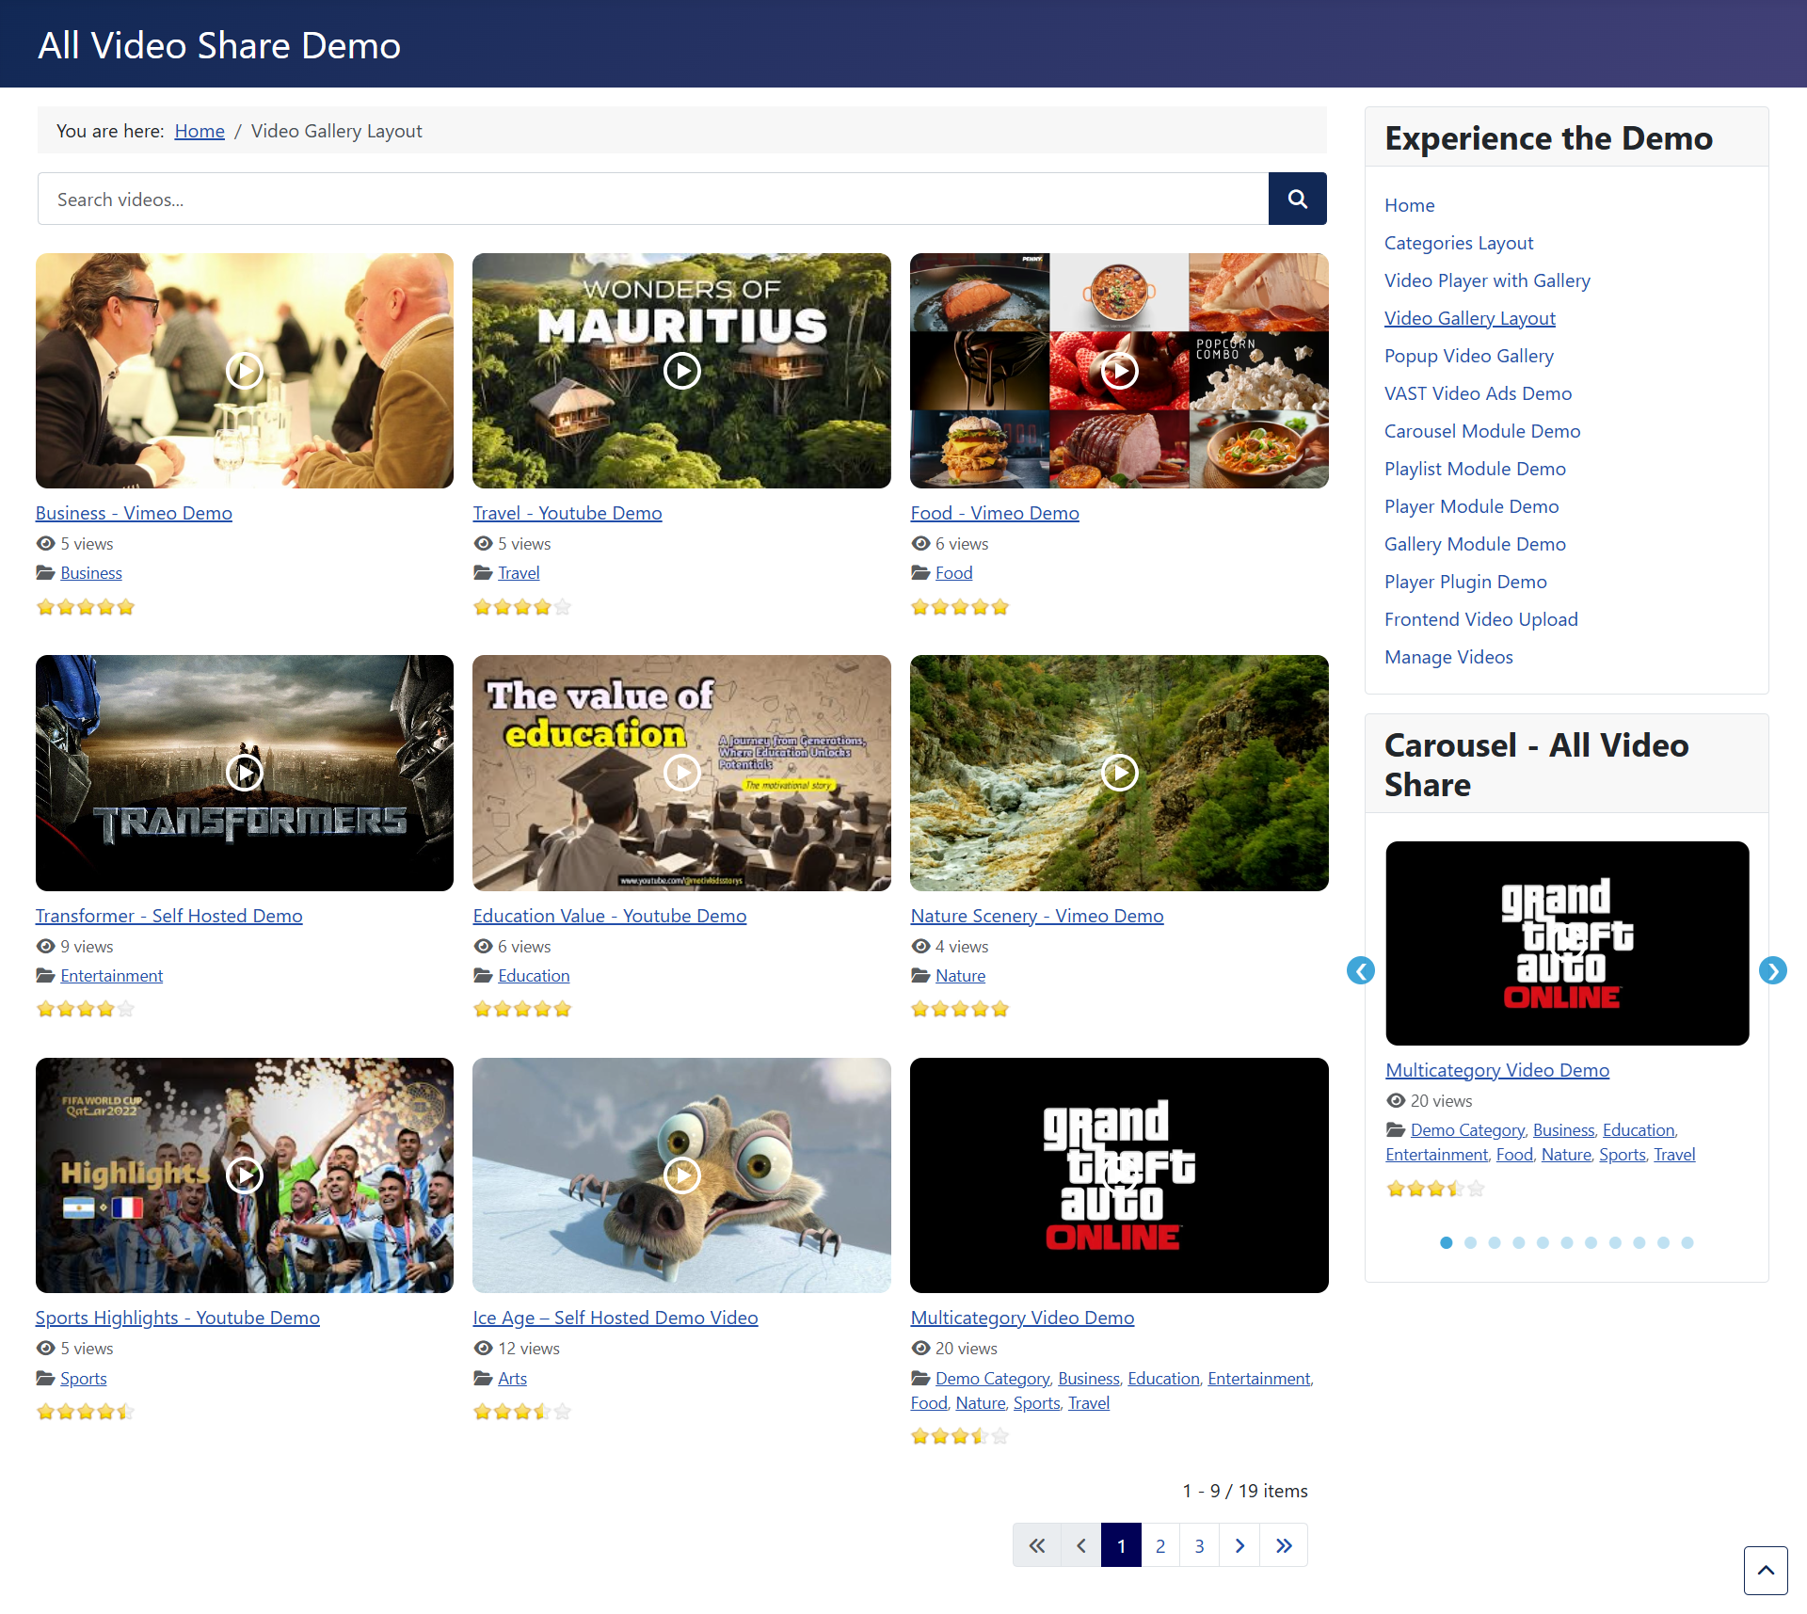The height and width of the screenshot is (1614, 1807).
Task: Advance to next carousel slide
Action: click(x=1773, y=970)
